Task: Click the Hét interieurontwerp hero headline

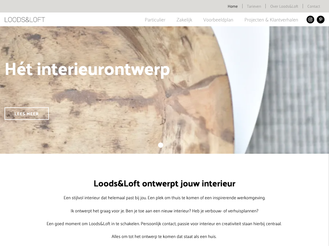Action: (87, 69)
